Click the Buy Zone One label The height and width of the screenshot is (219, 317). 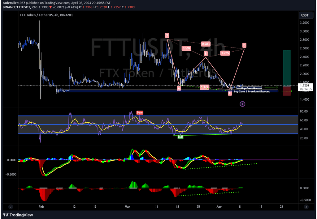tap(249, 88)
